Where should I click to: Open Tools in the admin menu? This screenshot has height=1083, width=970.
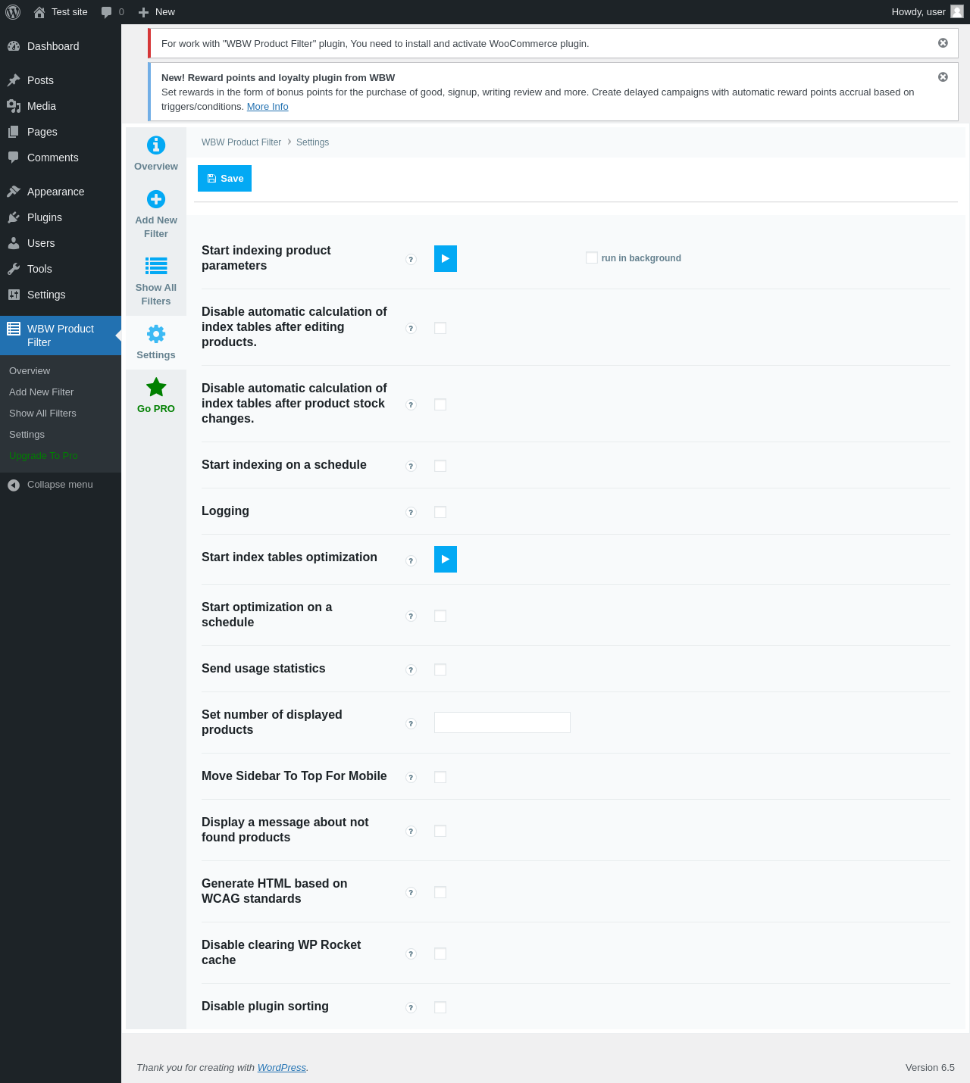pyautogui.click(x=61, y=269)
